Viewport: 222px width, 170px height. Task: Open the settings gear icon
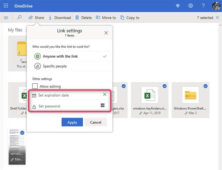point(190,6)
